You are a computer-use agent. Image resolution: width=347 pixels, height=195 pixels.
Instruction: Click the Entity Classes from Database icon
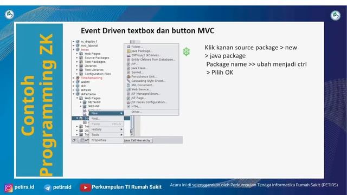click(x=128, y=60)
